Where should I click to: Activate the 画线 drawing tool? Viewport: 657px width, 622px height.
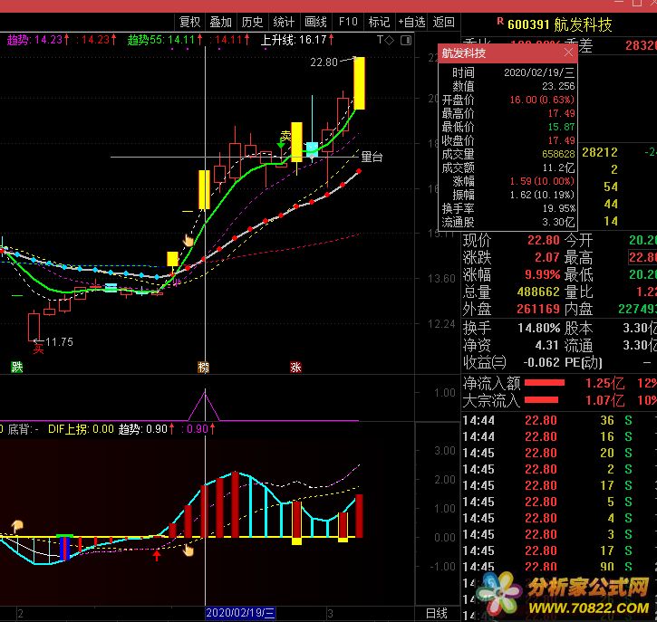(315, 22)
